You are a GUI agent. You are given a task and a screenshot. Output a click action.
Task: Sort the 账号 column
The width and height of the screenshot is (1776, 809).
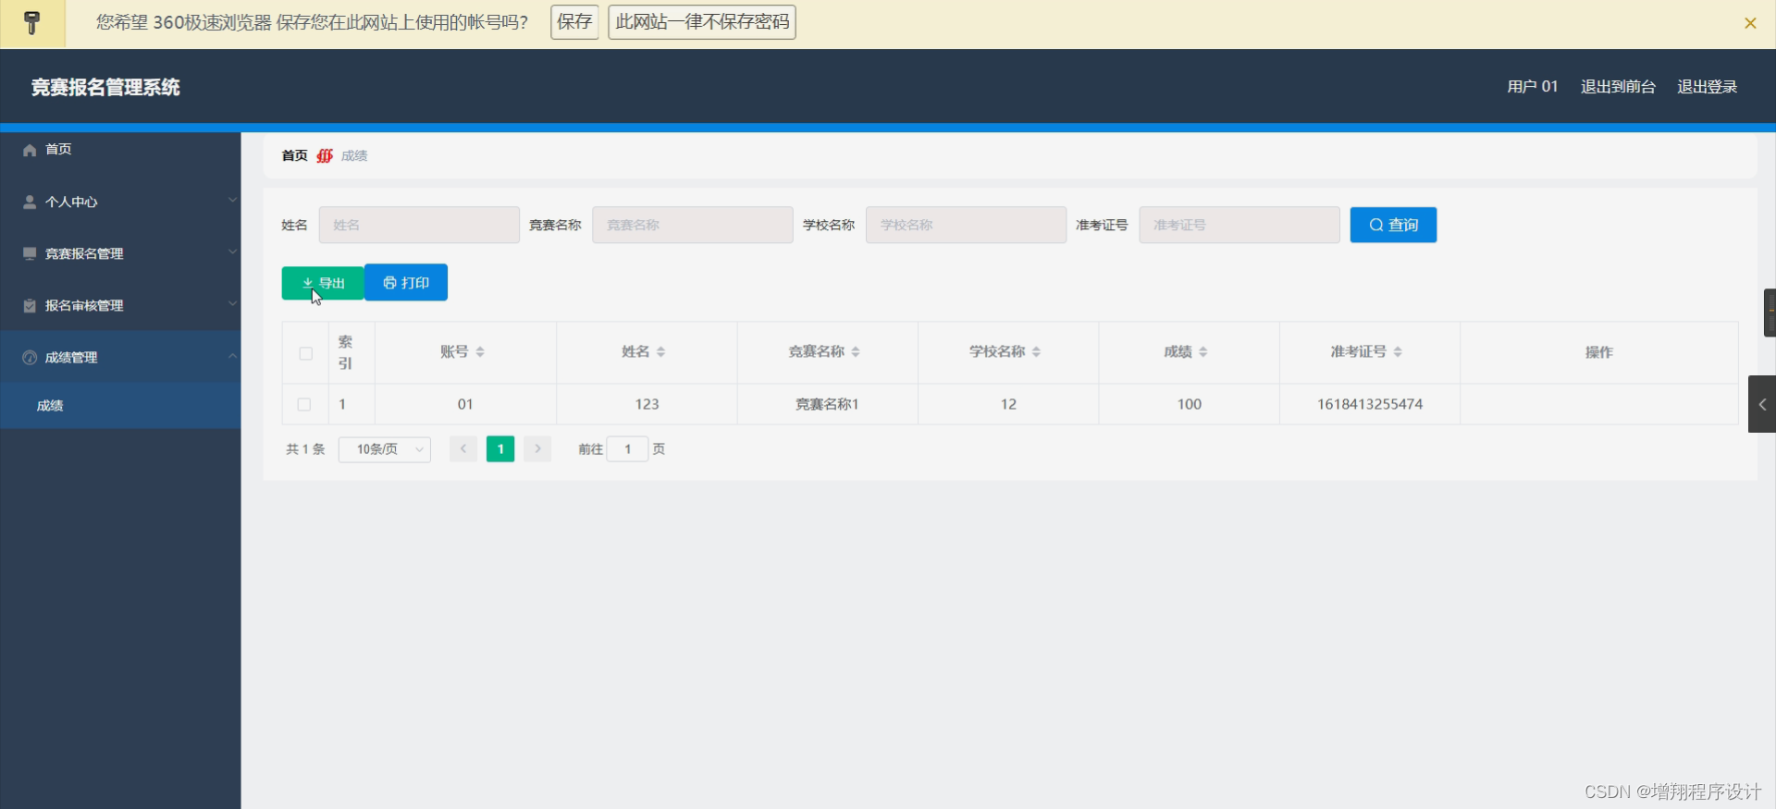pyautogui.click(x=480, y=351)
